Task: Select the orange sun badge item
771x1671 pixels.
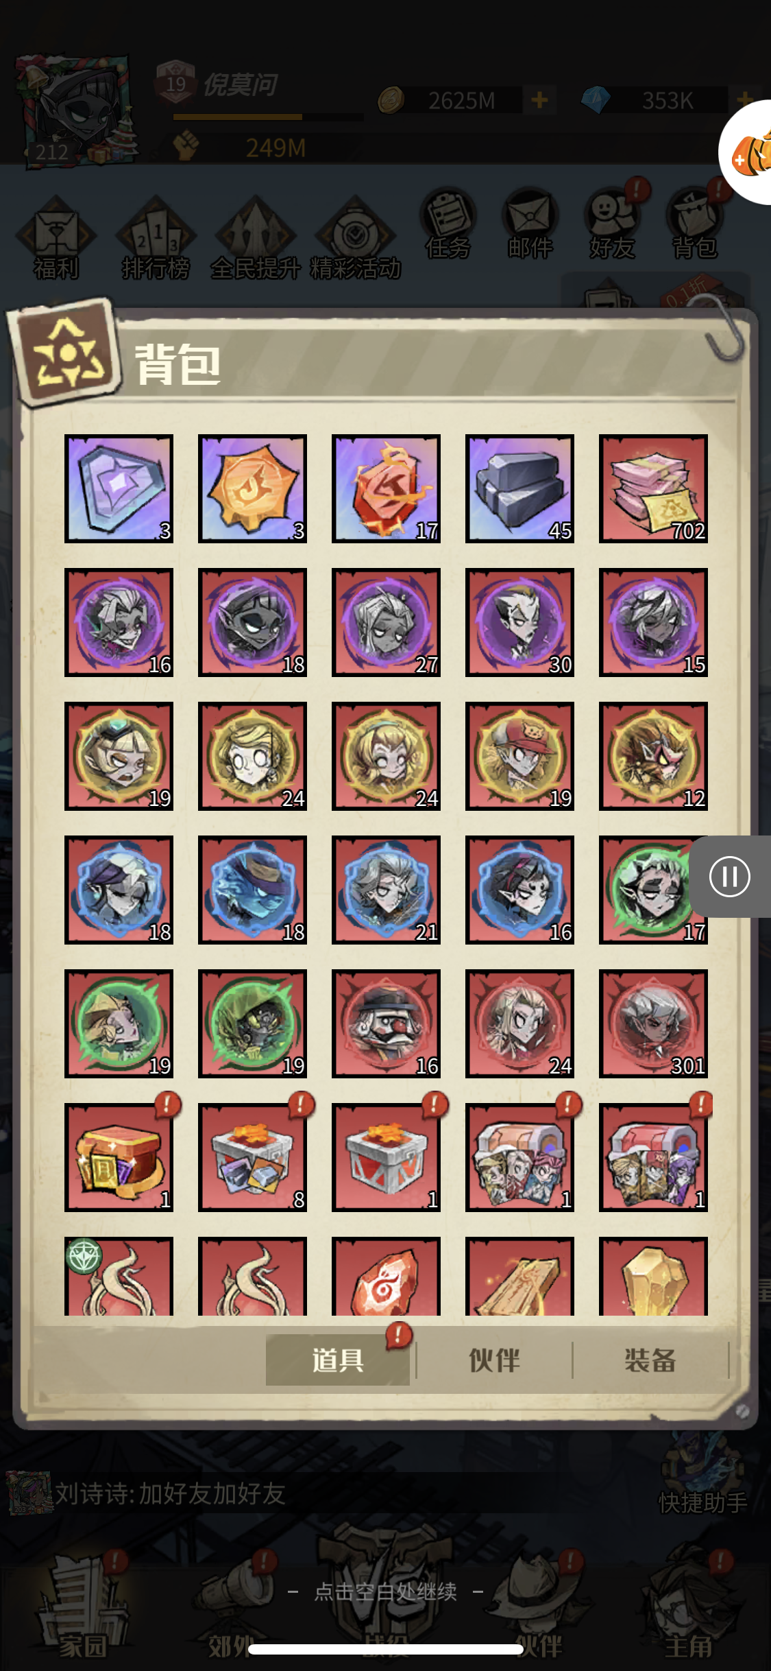Action: click(x=252, y=488)
